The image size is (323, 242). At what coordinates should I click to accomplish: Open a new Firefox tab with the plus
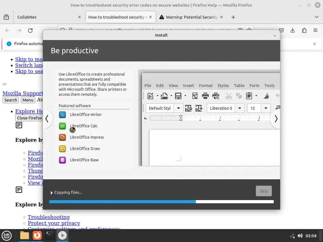[233, 17]
